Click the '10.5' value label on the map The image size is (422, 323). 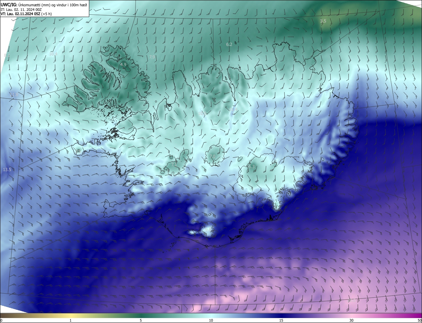202,113
